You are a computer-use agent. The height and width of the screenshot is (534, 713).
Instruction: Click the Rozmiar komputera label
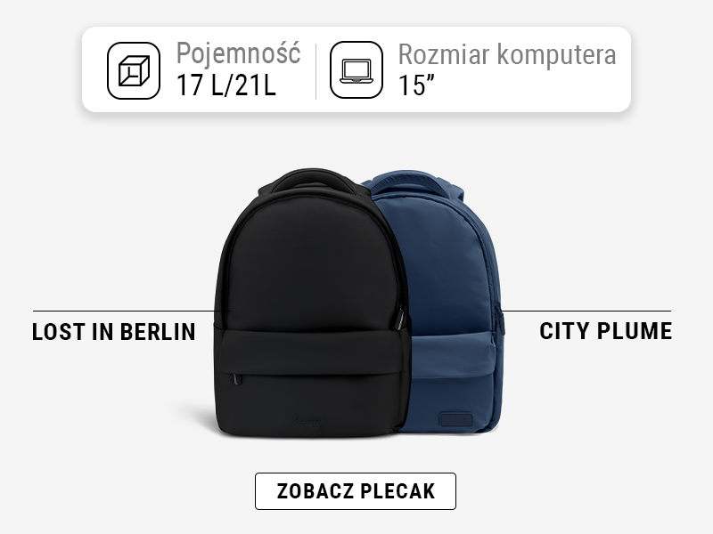click(x=507, y=54)
